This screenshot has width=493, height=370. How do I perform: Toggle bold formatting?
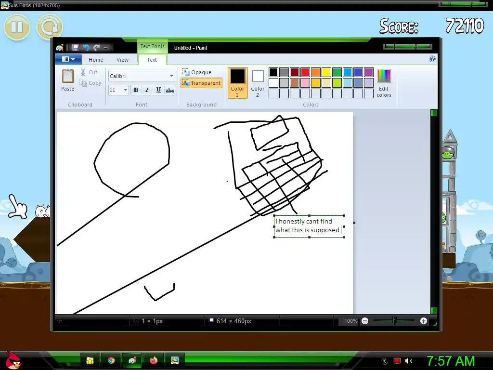click(136, 90)
